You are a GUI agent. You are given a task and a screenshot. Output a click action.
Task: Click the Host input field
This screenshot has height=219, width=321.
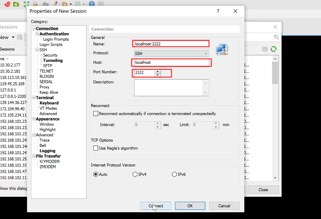coord(172,62)
